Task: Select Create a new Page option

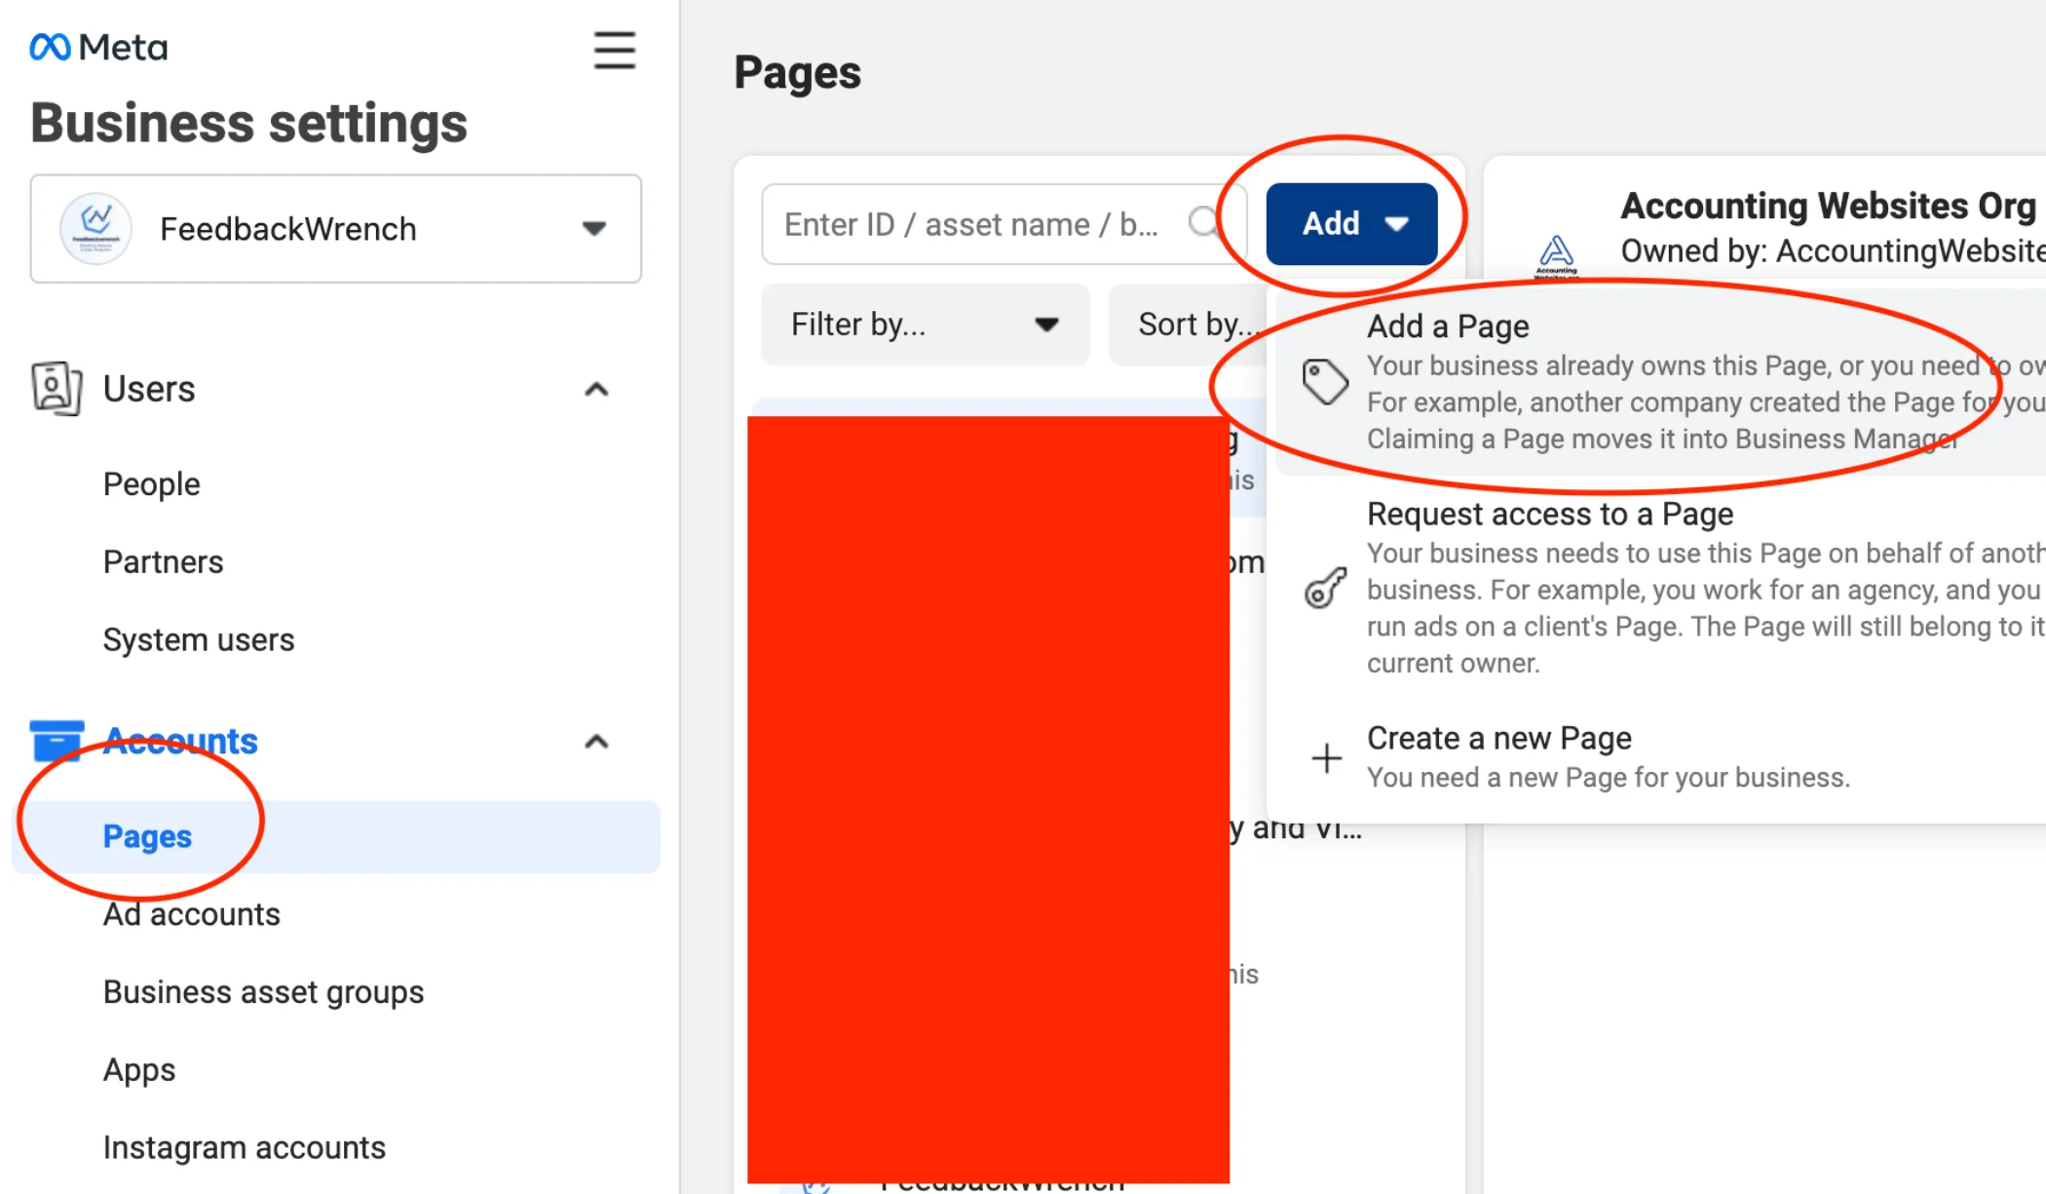Action: click(x=1498, y=739)
